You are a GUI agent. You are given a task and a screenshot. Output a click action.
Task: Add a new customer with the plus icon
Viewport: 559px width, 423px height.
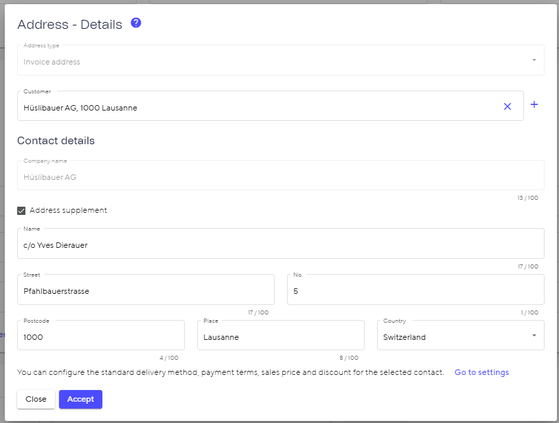click(534, 105)
